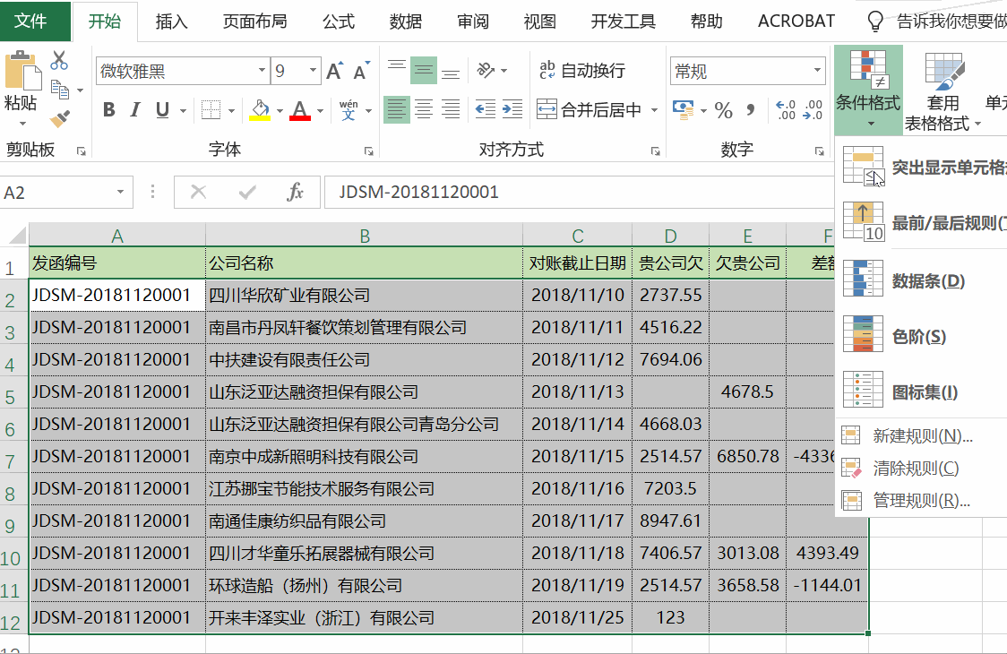Click the insert function fx icon
The width and height of the screenshot is (1007, 654).
click(x=295, y=192)
